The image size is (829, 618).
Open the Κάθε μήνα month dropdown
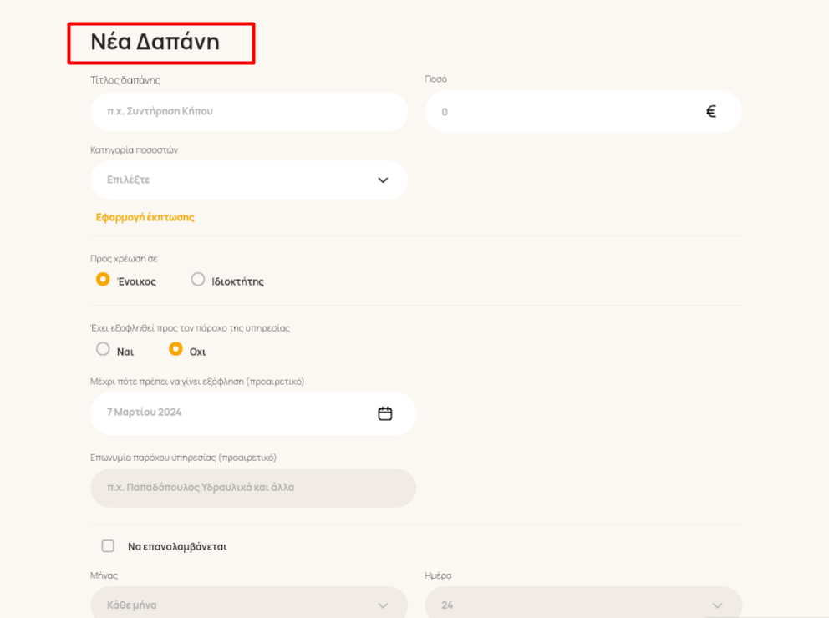249,605
